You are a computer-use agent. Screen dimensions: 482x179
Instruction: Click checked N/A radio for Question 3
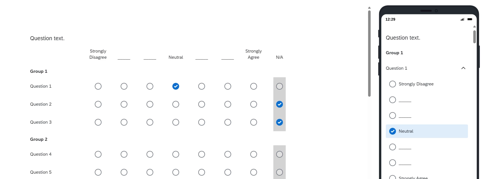[280, 122]
